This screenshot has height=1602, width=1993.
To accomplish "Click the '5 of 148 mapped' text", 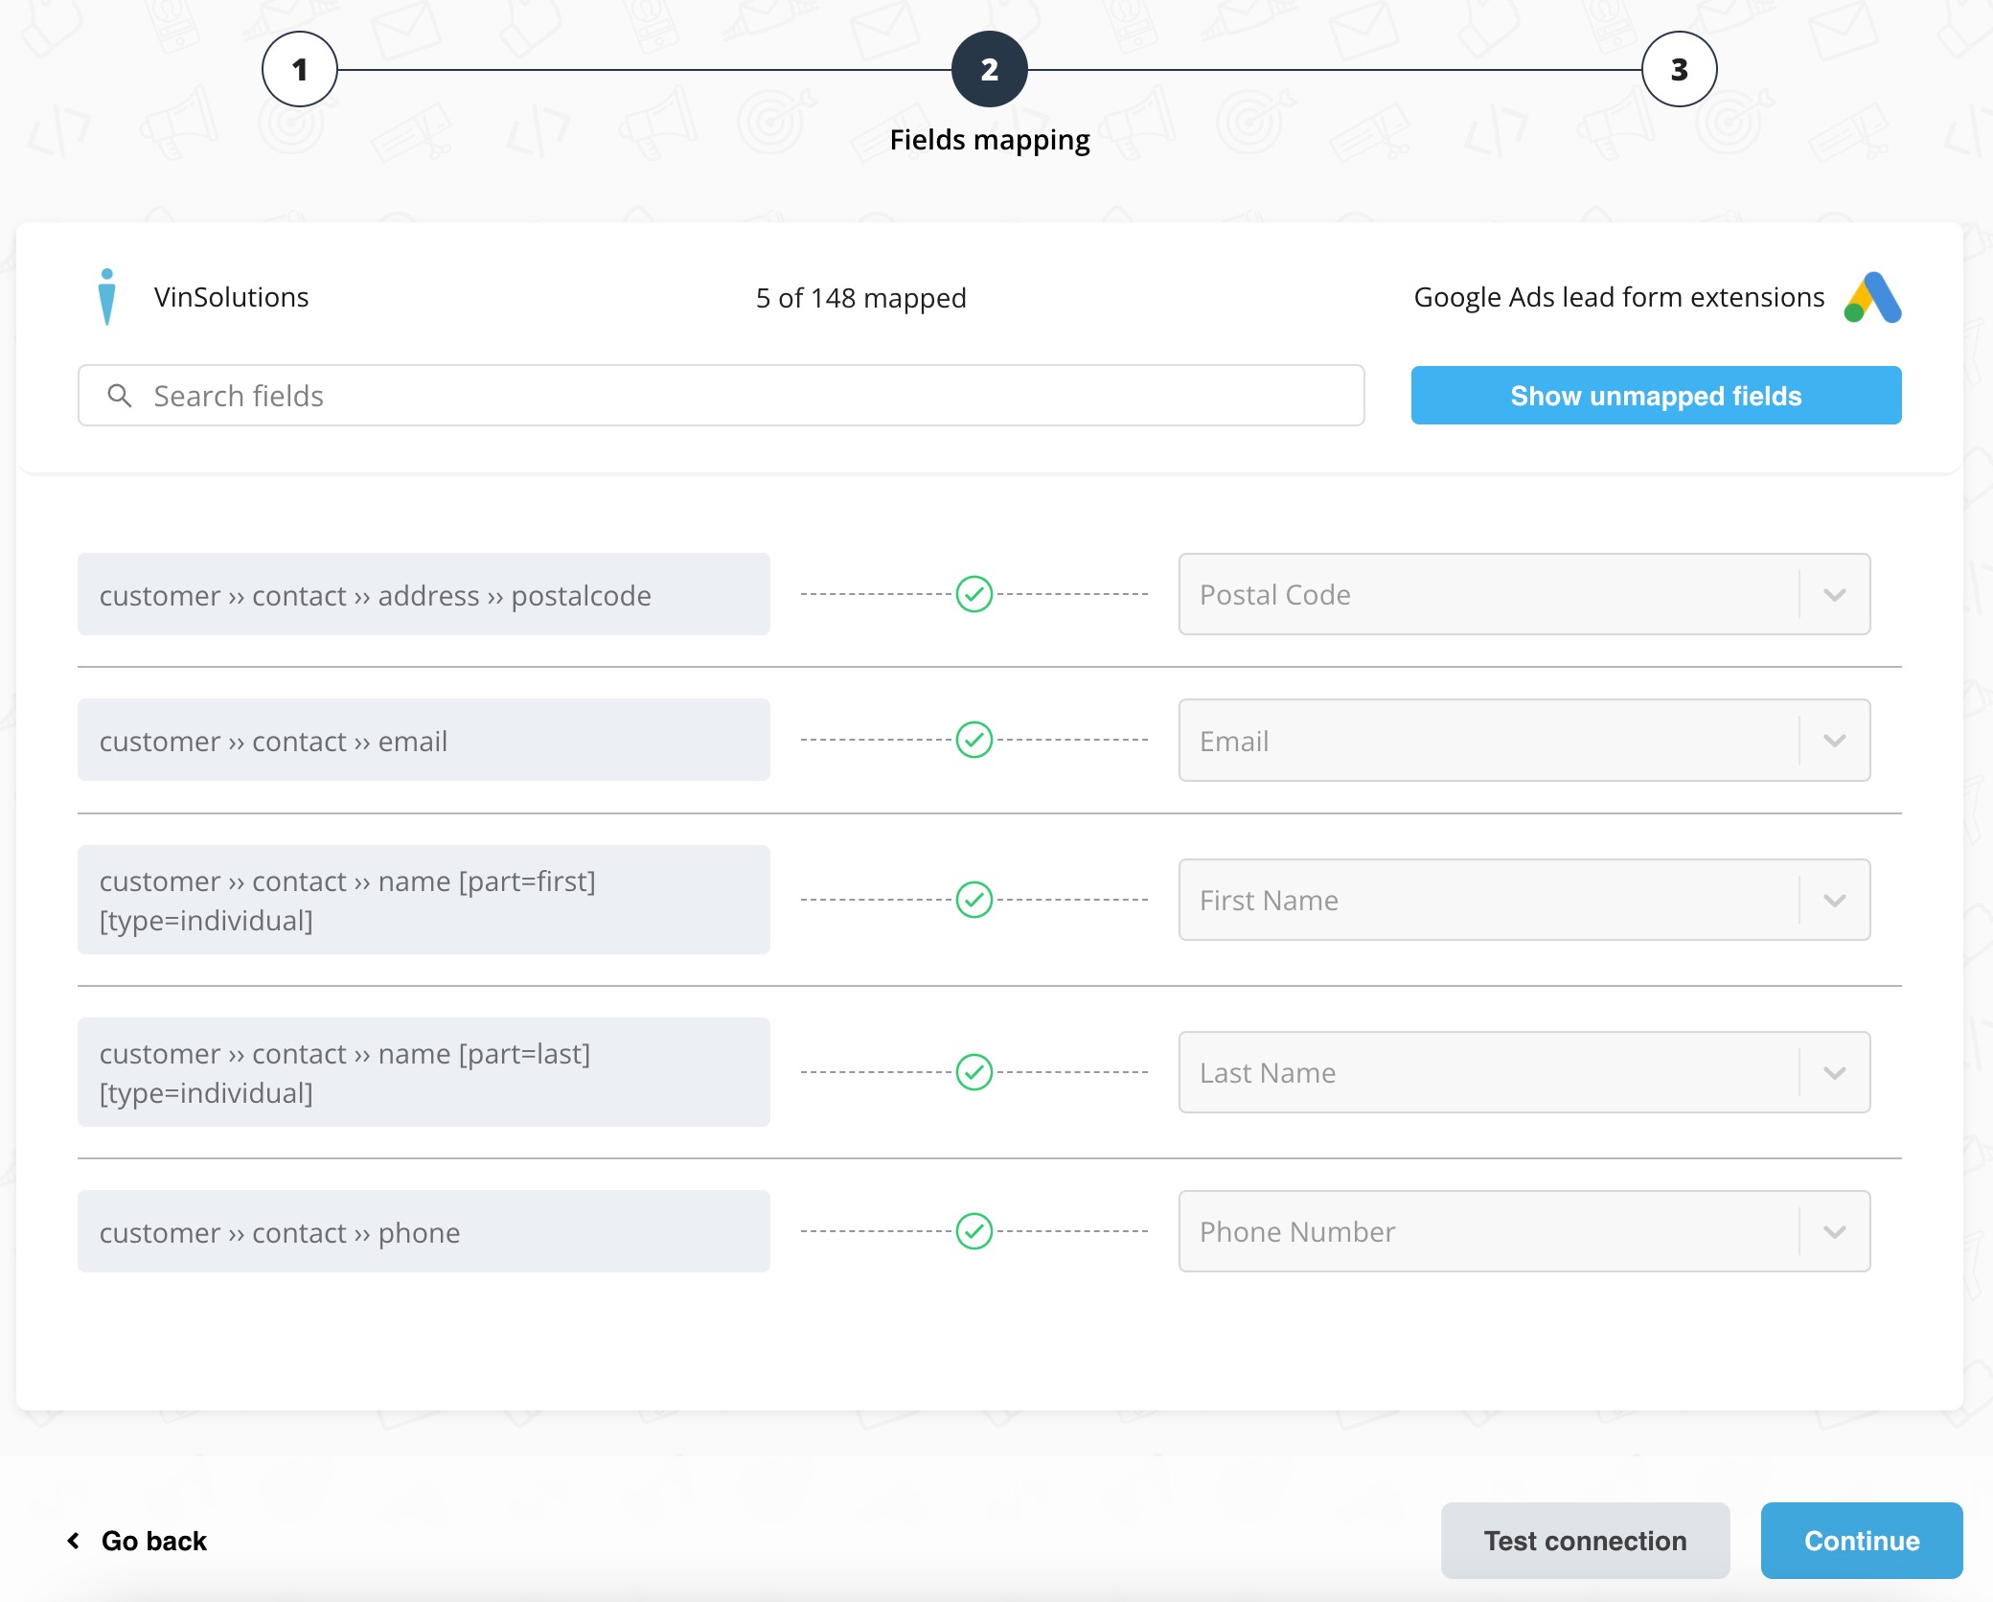I will coord(860,298).
